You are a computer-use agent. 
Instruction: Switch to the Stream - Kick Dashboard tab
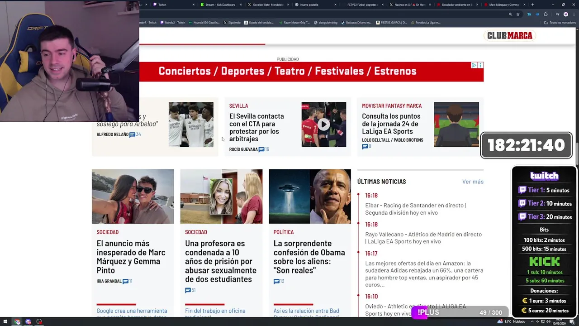point(220,5)
